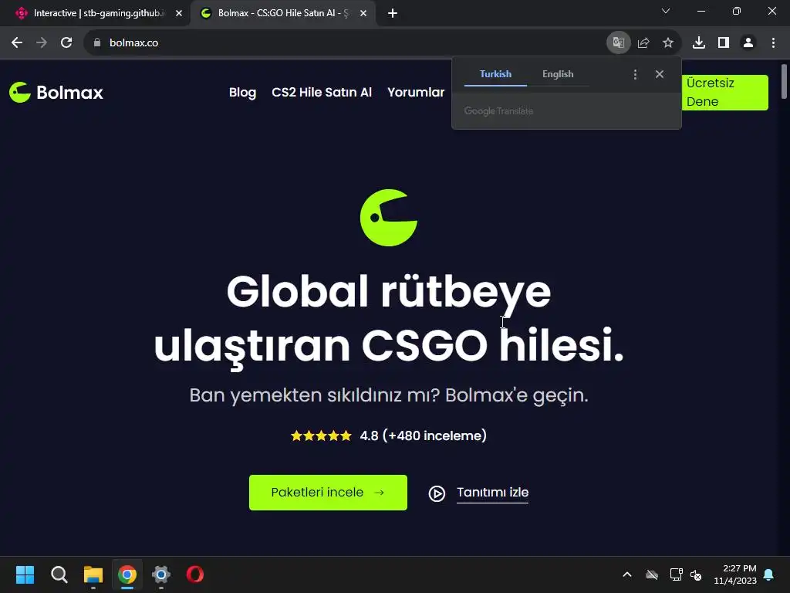This screenshot has width=790, height=593.
Task: Select Turkish in the translate popup
Action: 495,74
